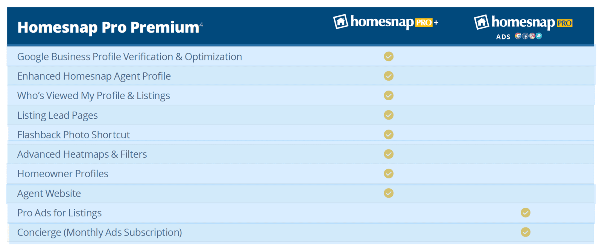
Task: Click the Homesnap Pro Premium heading
Action: click(x=108, y=27)
